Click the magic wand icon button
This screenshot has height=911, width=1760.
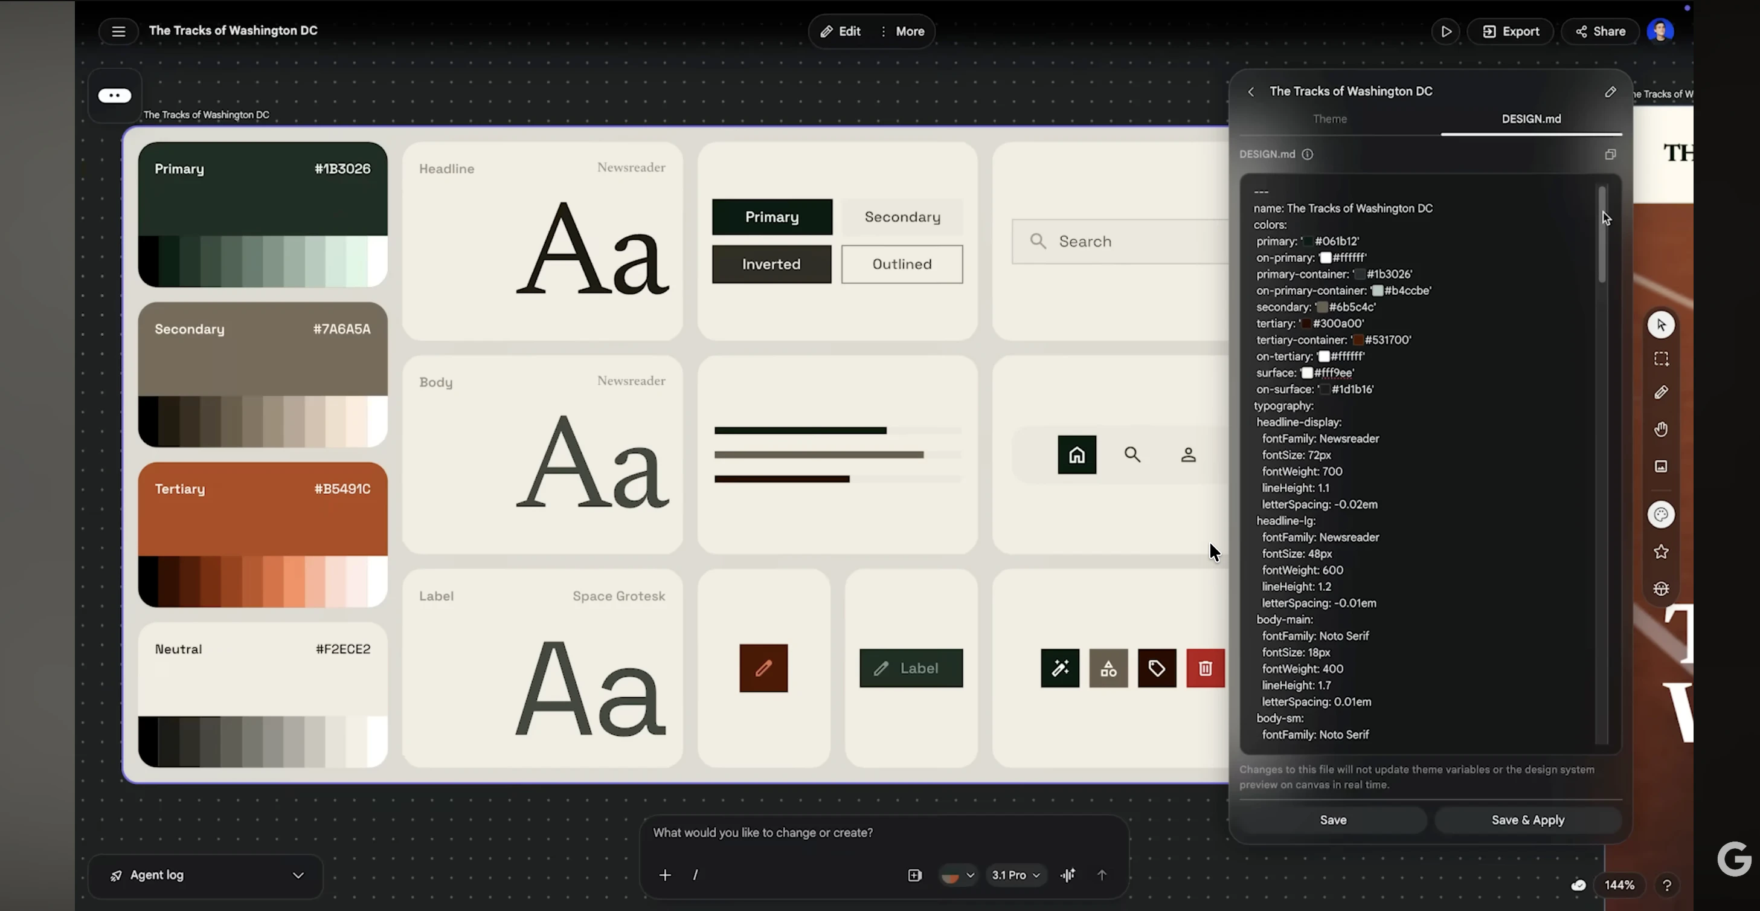click(1060, 668)
